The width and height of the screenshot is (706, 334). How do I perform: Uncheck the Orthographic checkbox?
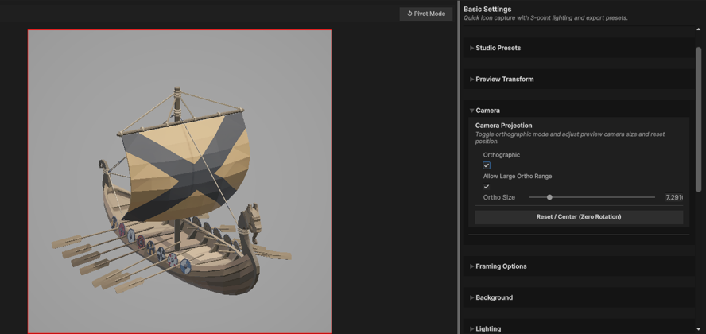tap(487, 165)
